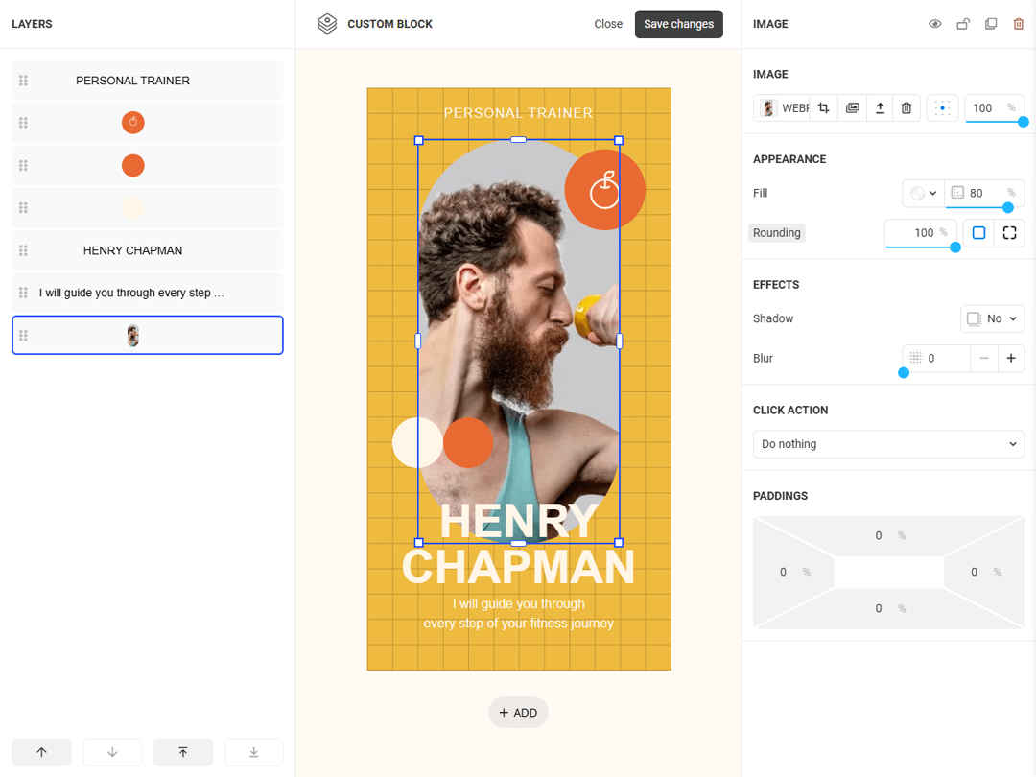Click the Custom Block stack icon

(x=326, y=23)
